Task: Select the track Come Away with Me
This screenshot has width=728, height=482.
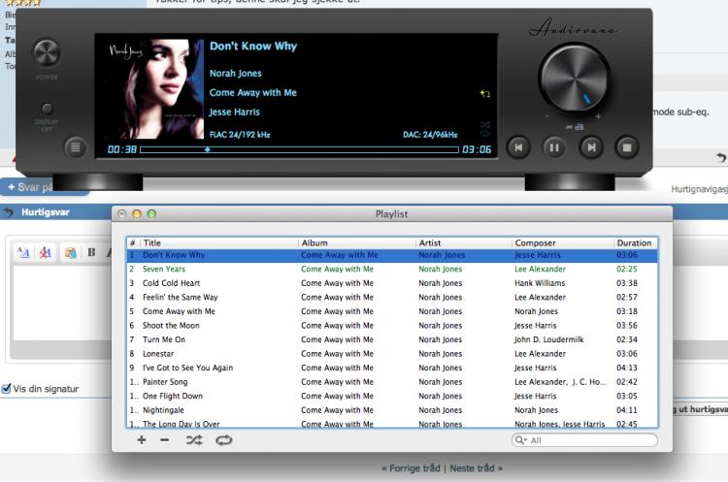Action: tap(392, 311)
